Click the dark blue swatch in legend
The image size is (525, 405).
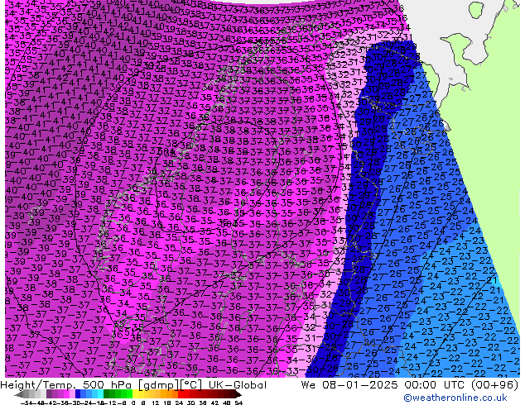(x=78, y=394)
